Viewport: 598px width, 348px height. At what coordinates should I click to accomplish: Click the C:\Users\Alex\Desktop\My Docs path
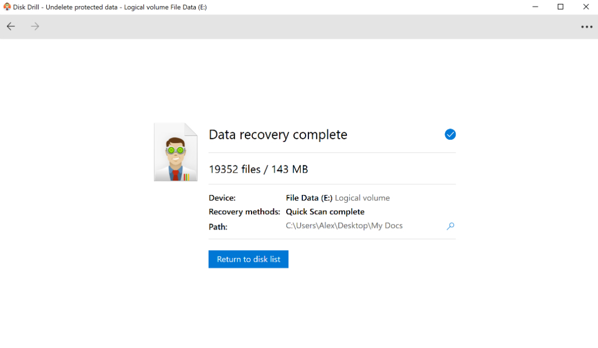click(x=344, y=226)
